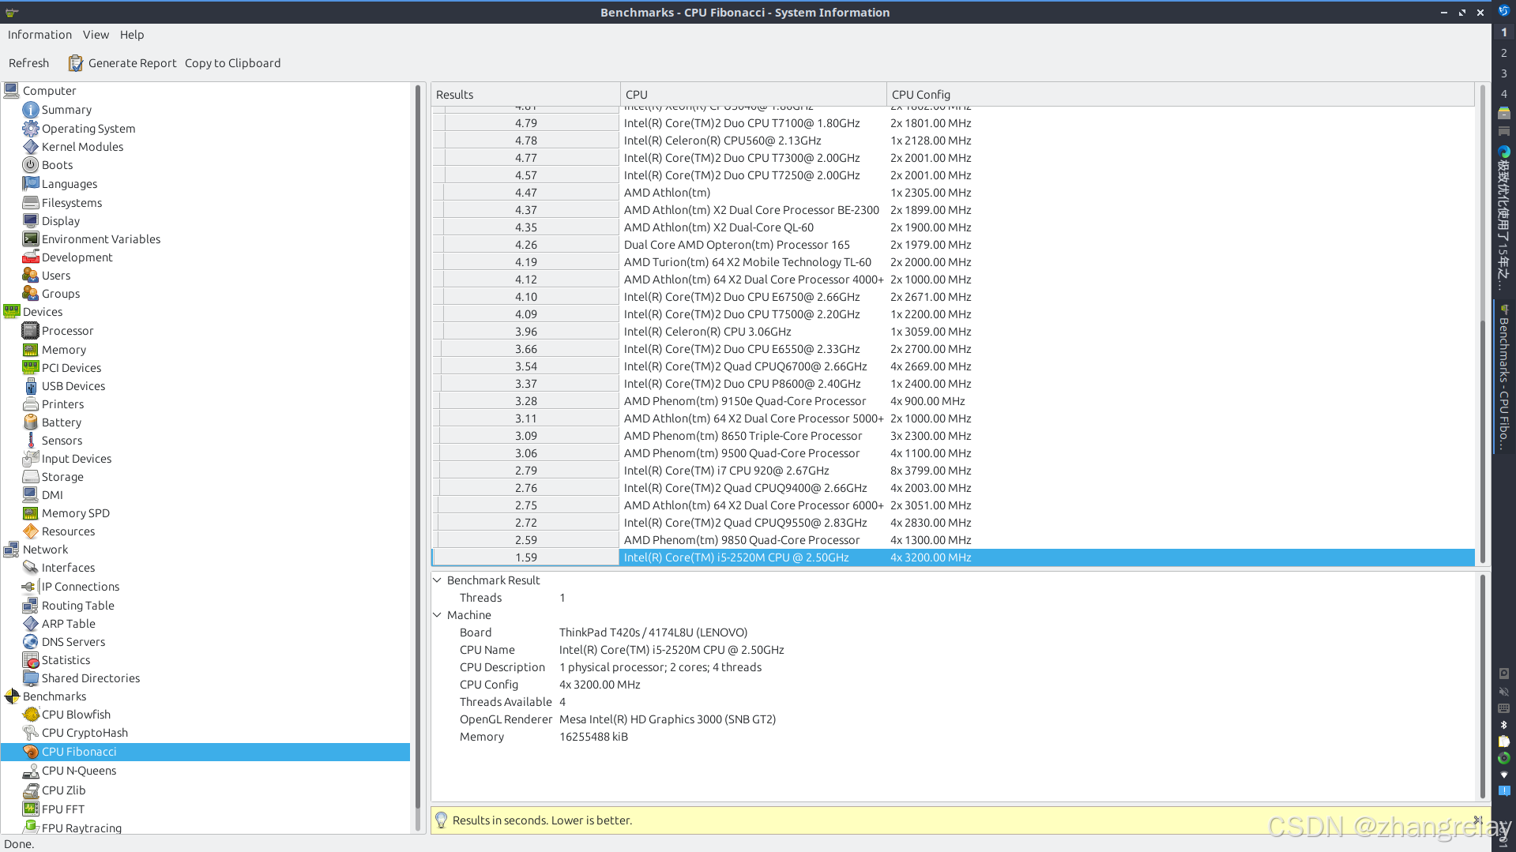Open the Help menu
1516x852 pixels.
point(132,35)
